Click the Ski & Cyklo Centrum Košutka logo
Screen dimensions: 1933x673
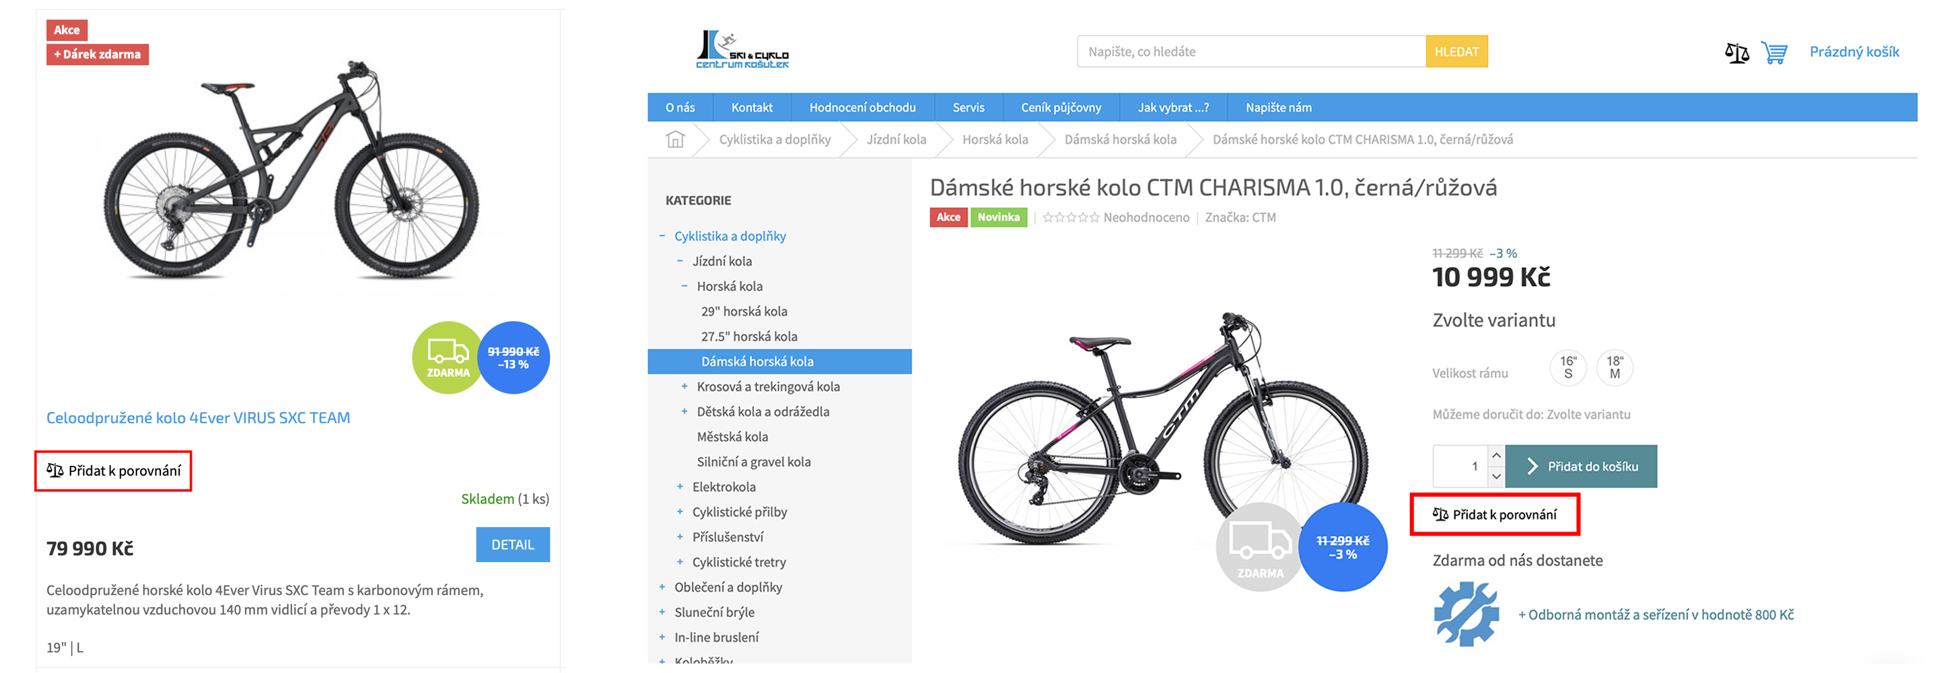click(742, 50)
